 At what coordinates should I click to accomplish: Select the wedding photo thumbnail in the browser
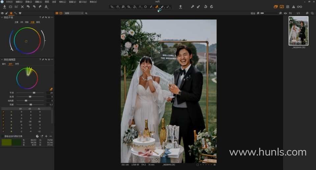coord(299,31)
